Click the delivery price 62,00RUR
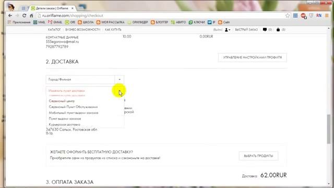The image size is (334, 188). (273, 175)
